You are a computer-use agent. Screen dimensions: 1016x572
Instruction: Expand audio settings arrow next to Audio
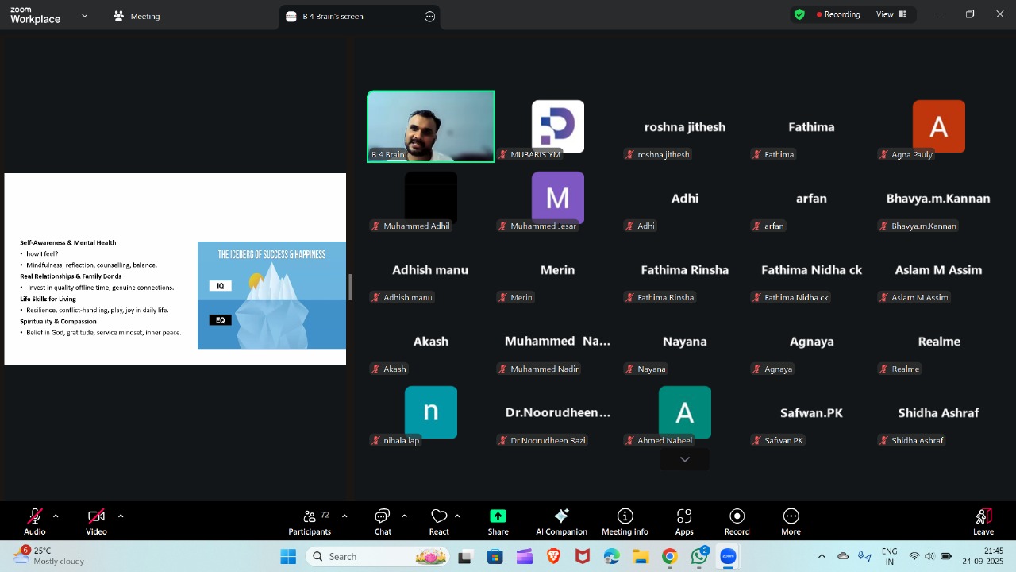(56, 516)
